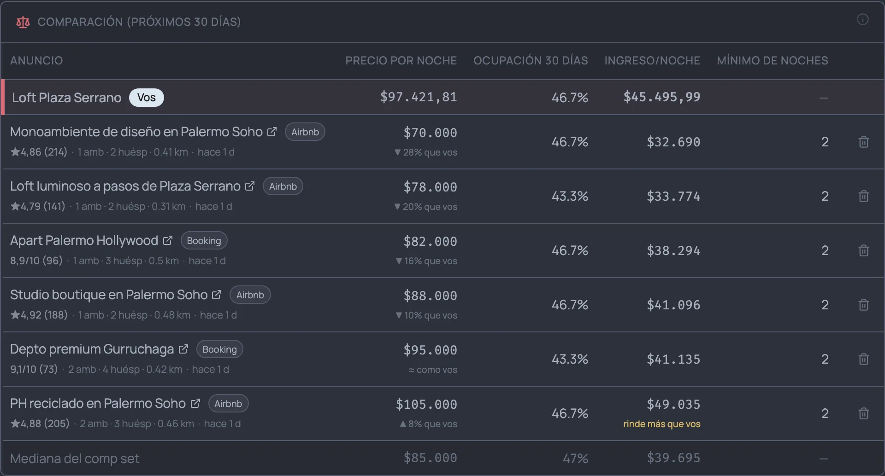The height and width of the screenshot is (476, 885).
Task: Delete the Depto premium Gurruchaga comparison row
Action: 863,359
